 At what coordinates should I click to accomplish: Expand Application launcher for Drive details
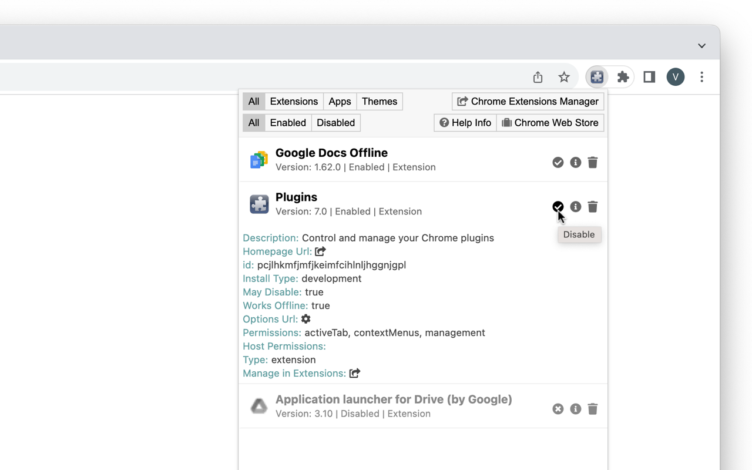(575, 409)
